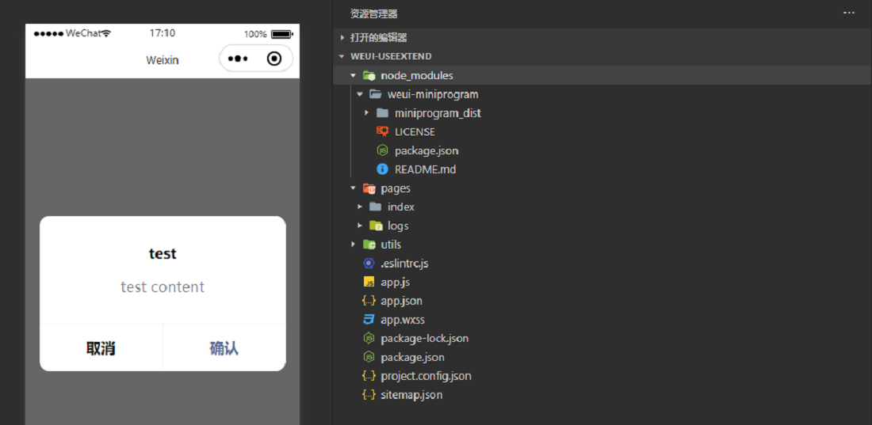Expand the miniprogram_dist folder arrow
The width and height of the screenshot is (872, 425).
click(x=367, y=112)
